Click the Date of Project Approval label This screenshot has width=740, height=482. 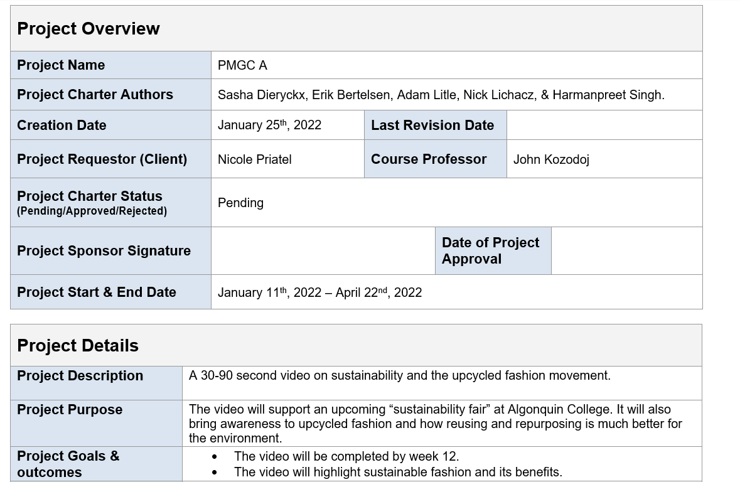[x=490, y=250]
